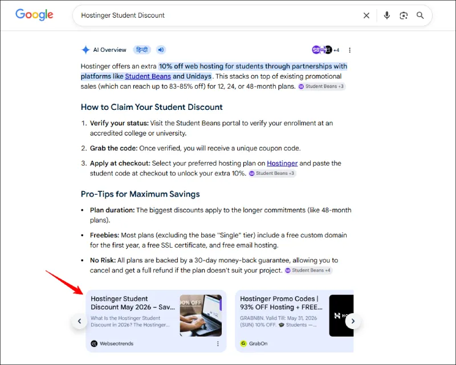Click the Google logo
This screenshot has width=456, height=365.
[34, 15]
